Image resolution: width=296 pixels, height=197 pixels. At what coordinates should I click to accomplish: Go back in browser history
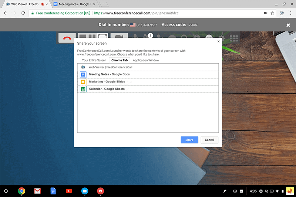click(x=6, y=13)
